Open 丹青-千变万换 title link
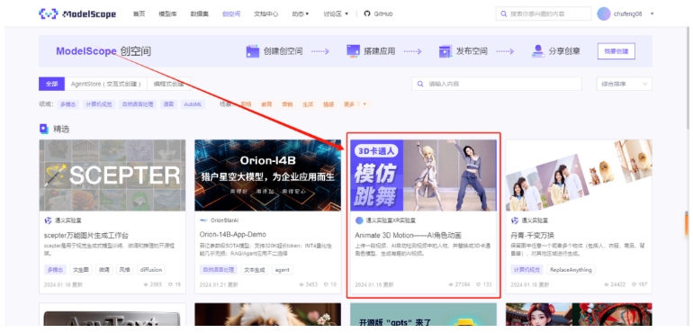The height and width of the screenshot is (333, 693). (532, 235)
